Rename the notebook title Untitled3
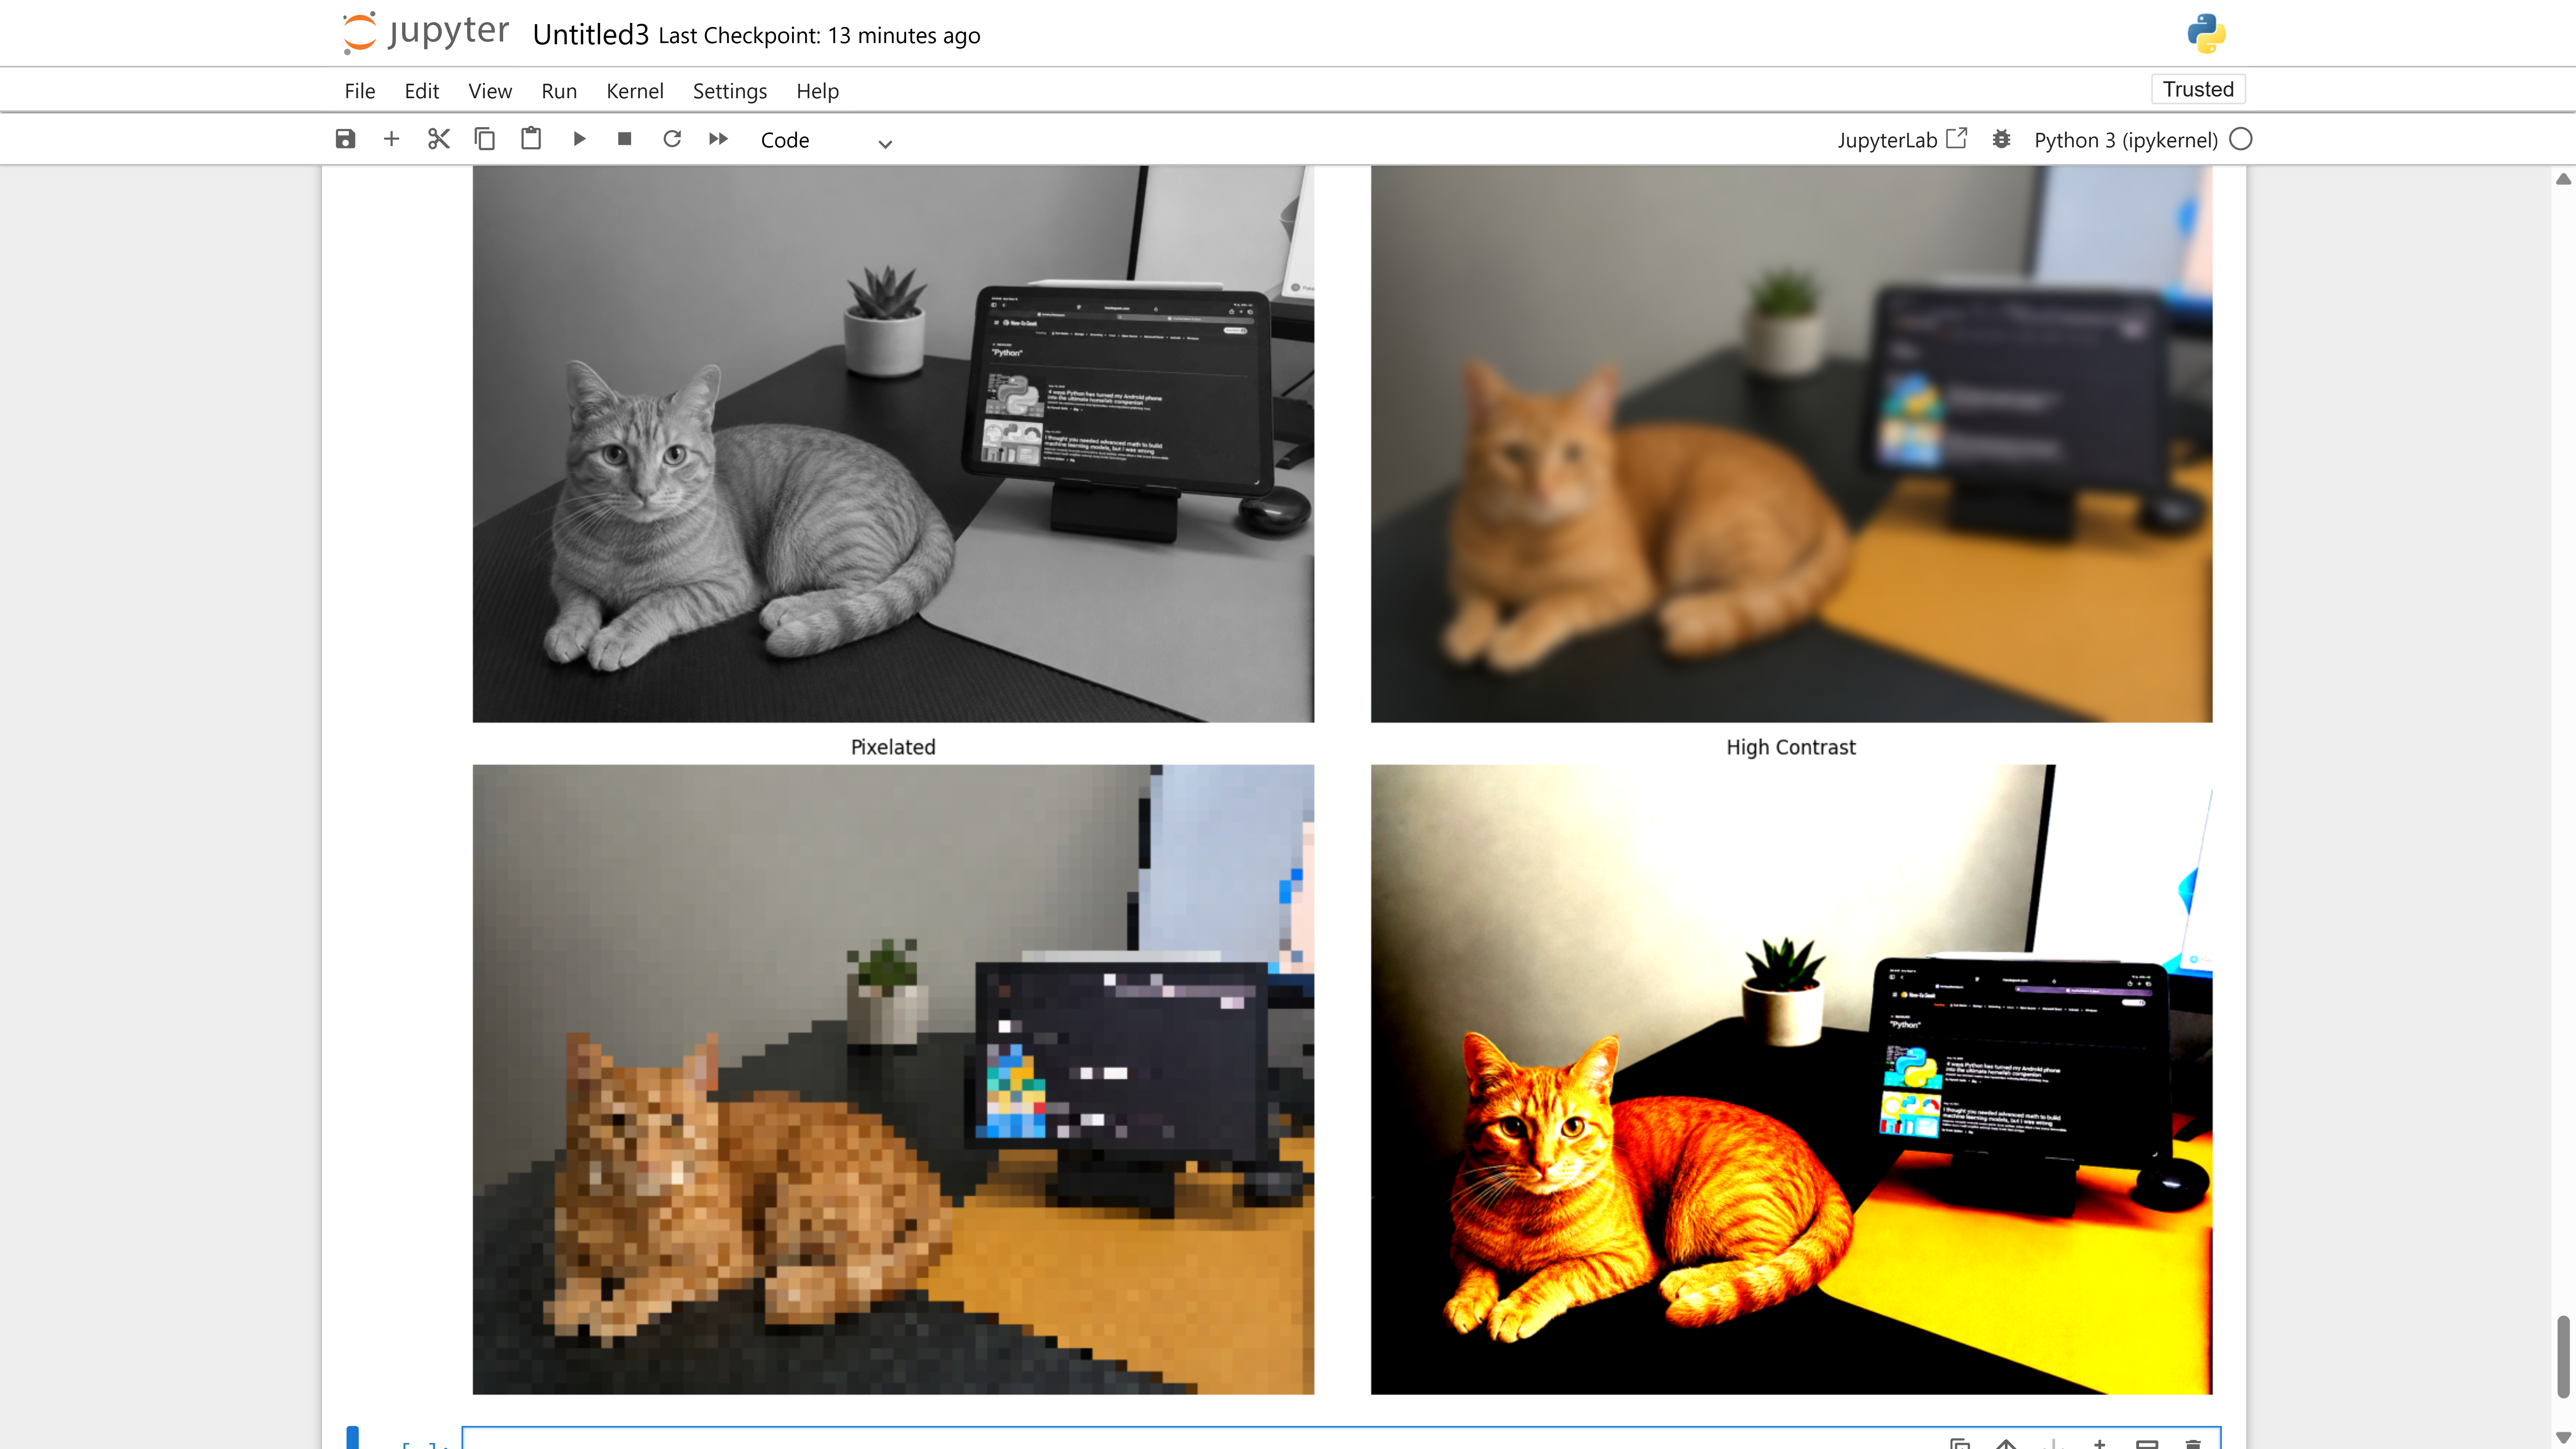Image resolution: width=2576 pixels, height=1449 pixels. click(x=590, y=35)
